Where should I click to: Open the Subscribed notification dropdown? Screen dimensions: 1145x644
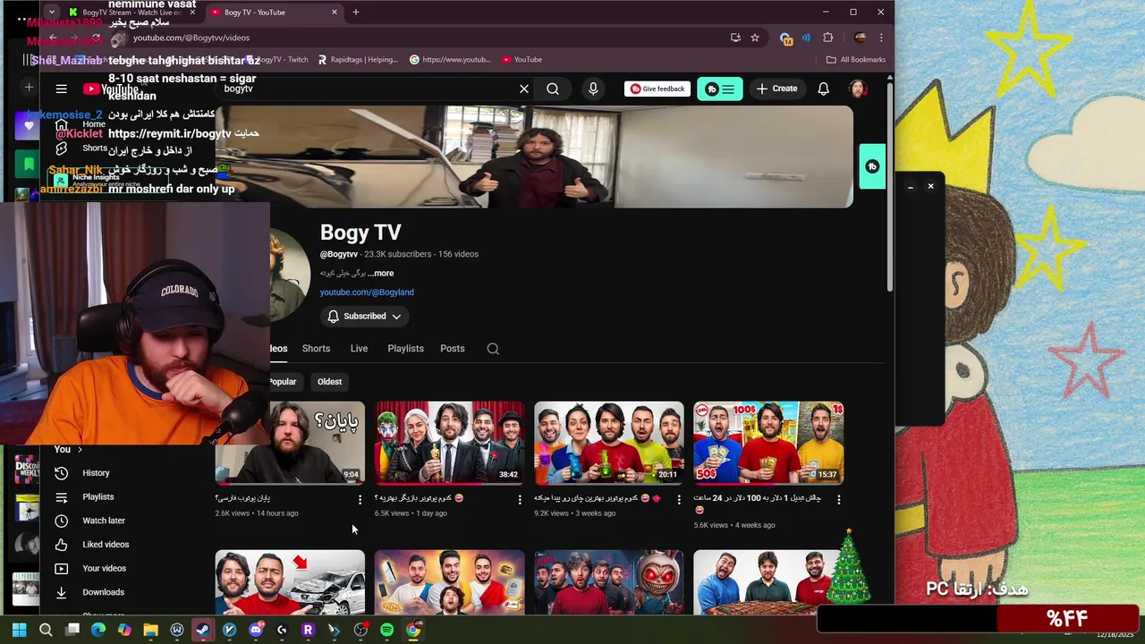pos(364,317)
